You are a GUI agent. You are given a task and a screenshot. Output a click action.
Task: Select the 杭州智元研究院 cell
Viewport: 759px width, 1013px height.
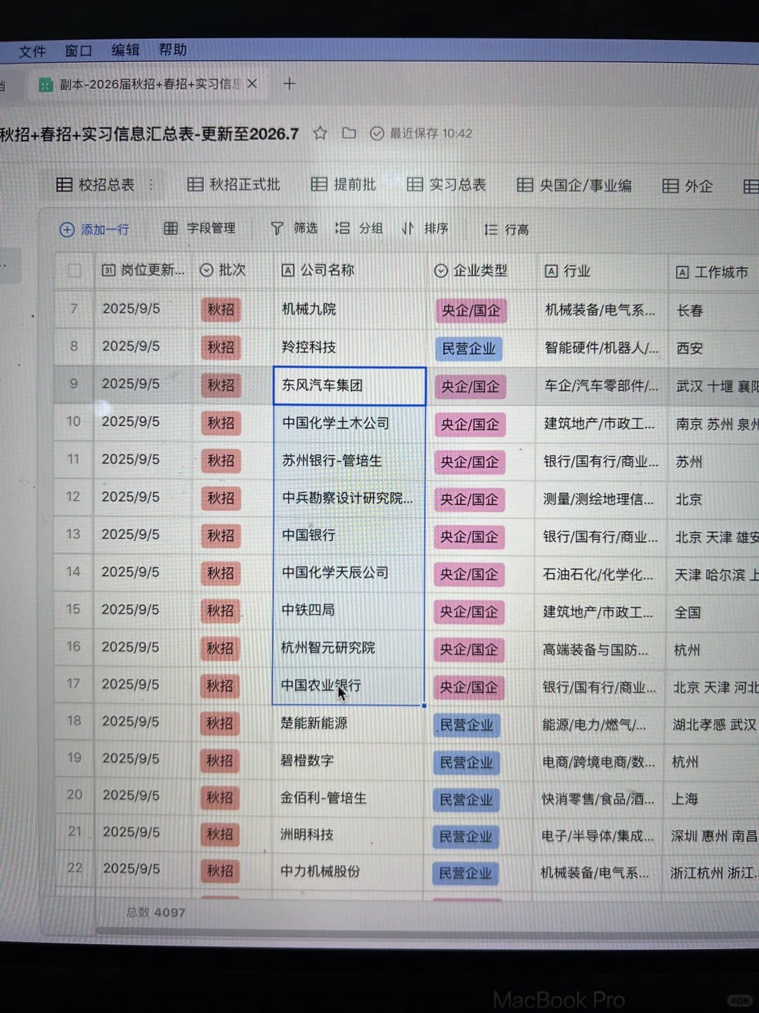click(x=349, y=647)
